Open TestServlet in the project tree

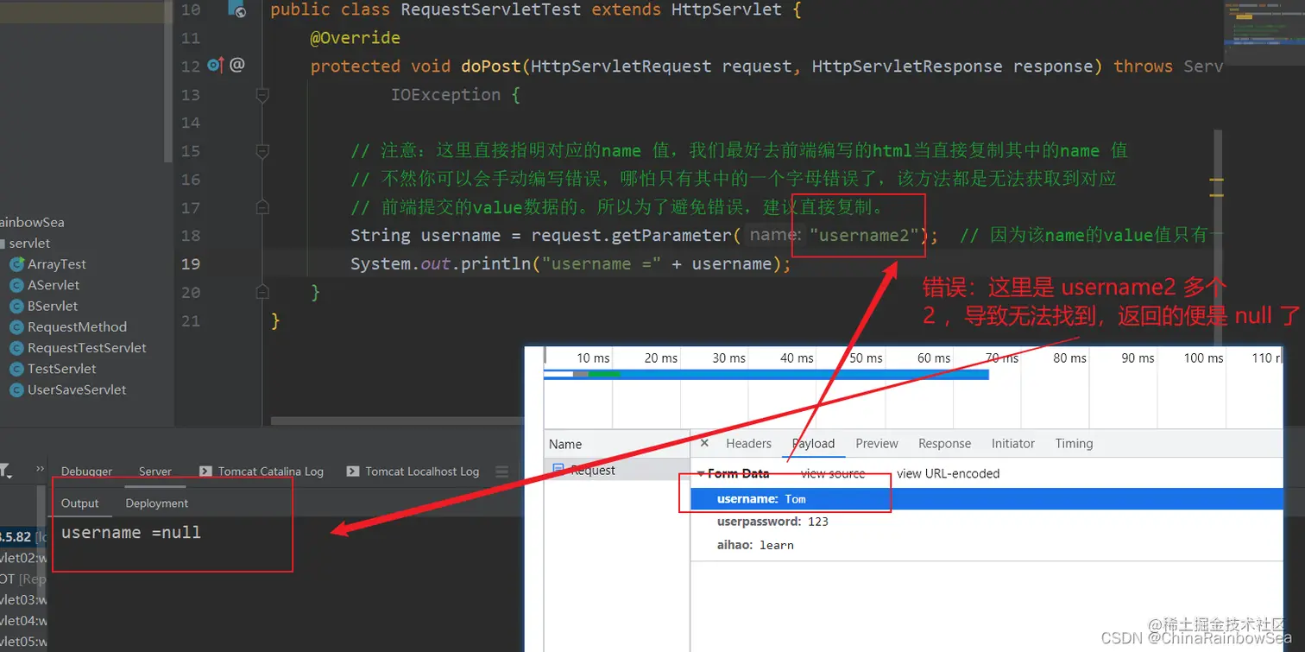pos(62,369)
